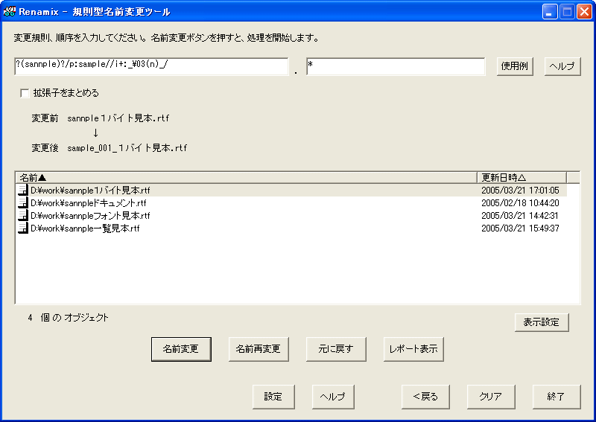Sort list by 名前 column header
Image resolution: width=596 pixels, height=422 pixels.
click(x=246, y=177)
